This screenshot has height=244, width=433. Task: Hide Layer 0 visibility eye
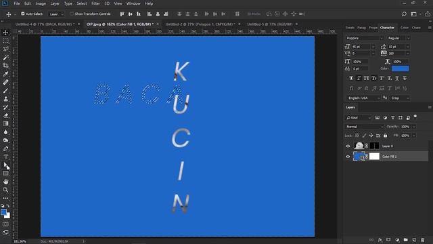coord(348,146)
